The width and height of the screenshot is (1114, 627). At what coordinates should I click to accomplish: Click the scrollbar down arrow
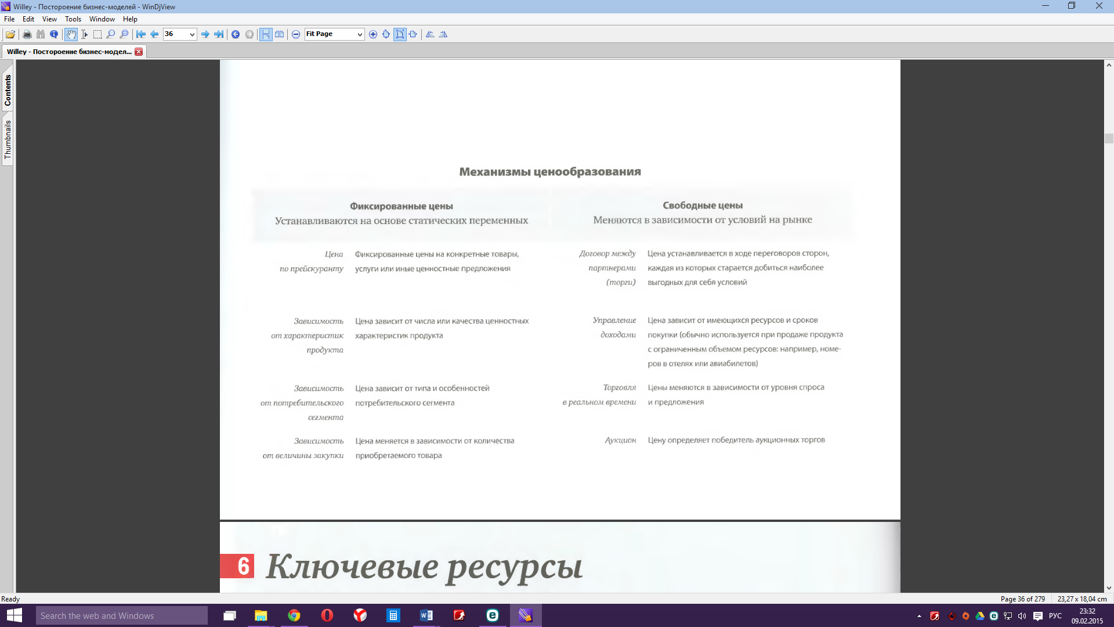pos(1109,588)
